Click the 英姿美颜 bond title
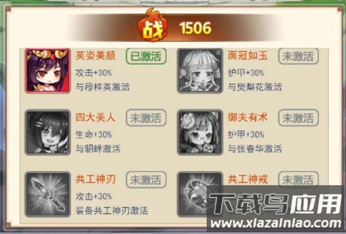Screen dimensions: 346x234 click(95, 55)
